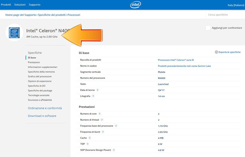Image resolution: width=245 pixels, height=157 pixels.
Task: Open the Soluzioni menu
Action: pos(20,5)
